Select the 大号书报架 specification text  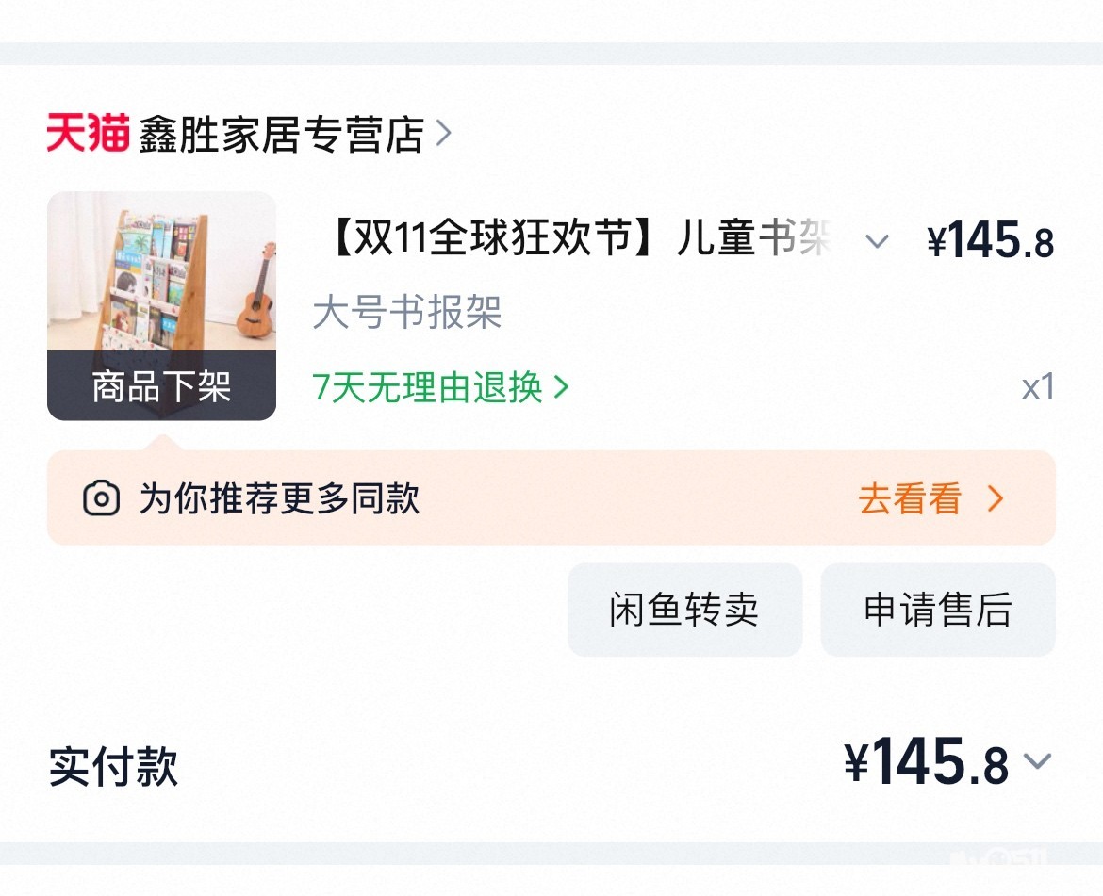407,313
